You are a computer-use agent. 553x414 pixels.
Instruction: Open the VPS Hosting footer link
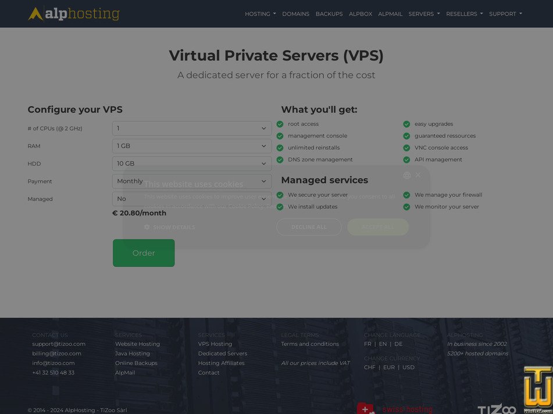[215, 344]
